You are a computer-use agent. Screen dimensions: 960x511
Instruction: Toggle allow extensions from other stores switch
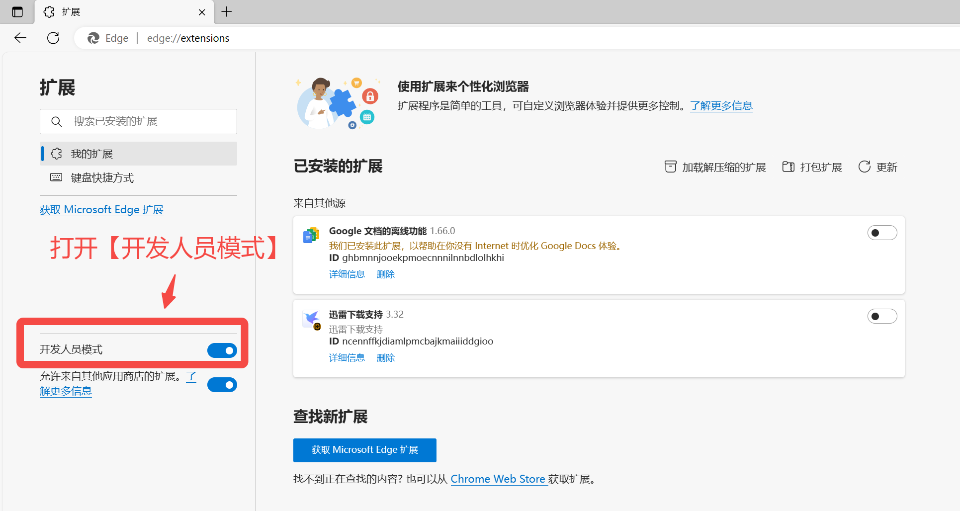tap(222, 385)
